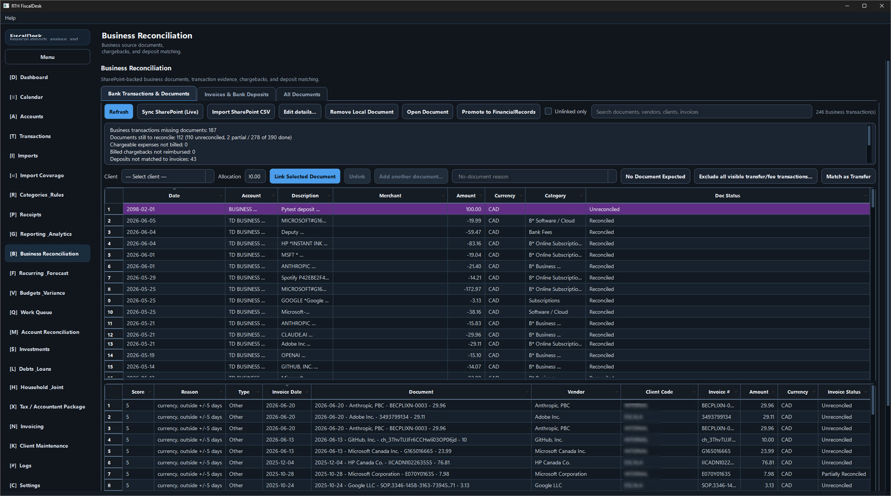Screen dimensions: 891x496
Task: Toggle the Unlinked only checkbox
Action: tap(548, 112)
